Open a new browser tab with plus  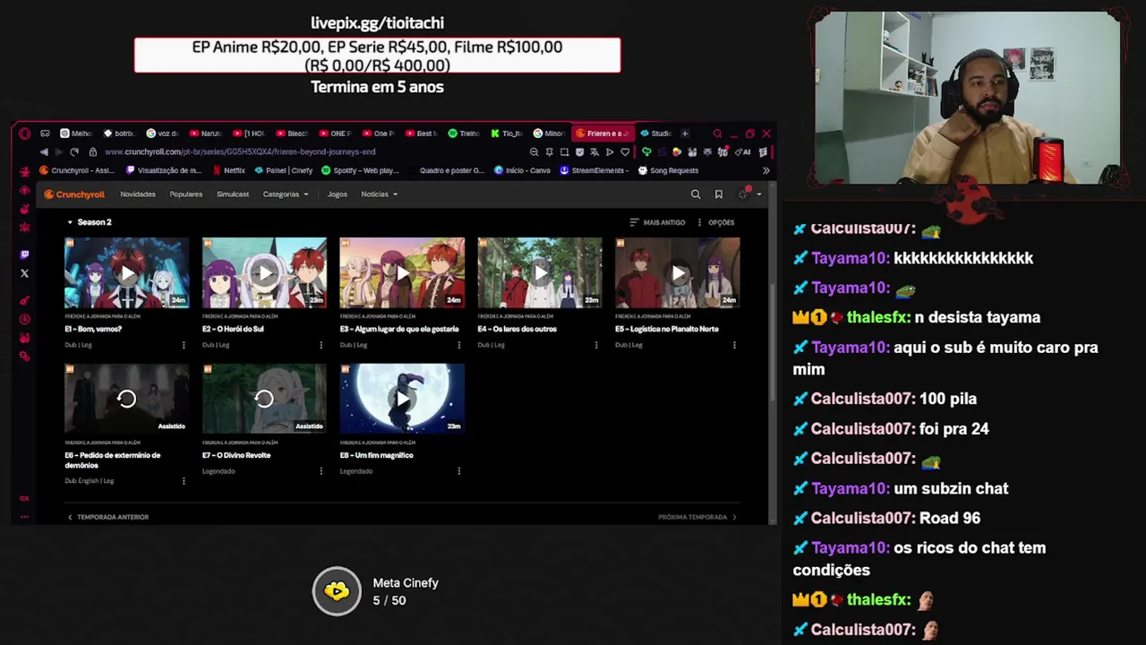tap(685, 133)
